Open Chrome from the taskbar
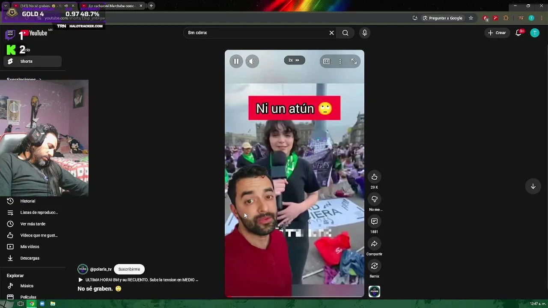Screen dimensions: 548x308 click(31, 304)
